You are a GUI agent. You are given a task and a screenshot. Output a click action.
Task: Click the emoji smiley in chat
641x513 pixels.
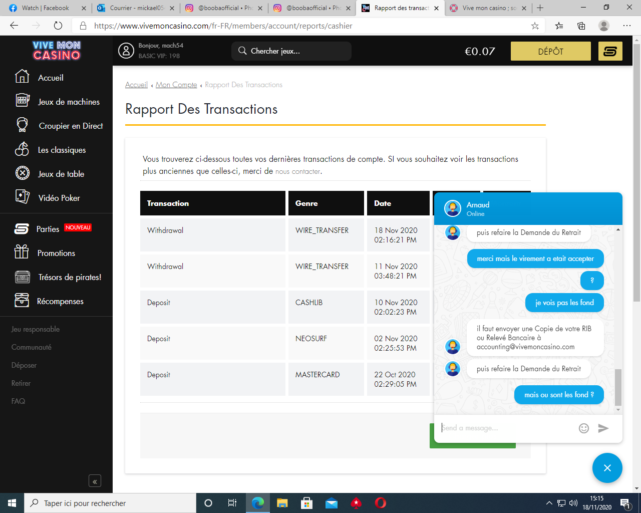tap(584, 428)
